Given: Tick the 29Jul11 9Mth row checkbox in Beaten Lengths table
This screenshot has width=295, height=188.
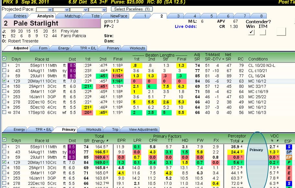Looking at the screenshot, I should pyautogui.click(x=4, y=76).
